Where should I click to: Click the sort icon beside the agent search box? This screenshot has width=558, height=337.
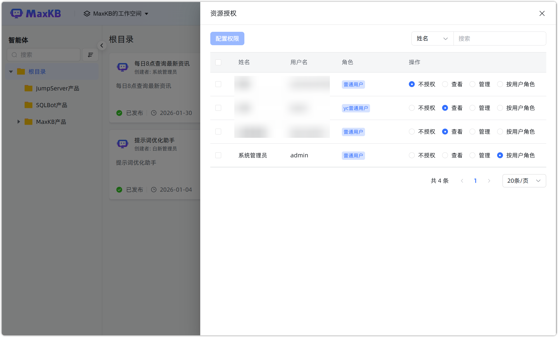(90, 55)
